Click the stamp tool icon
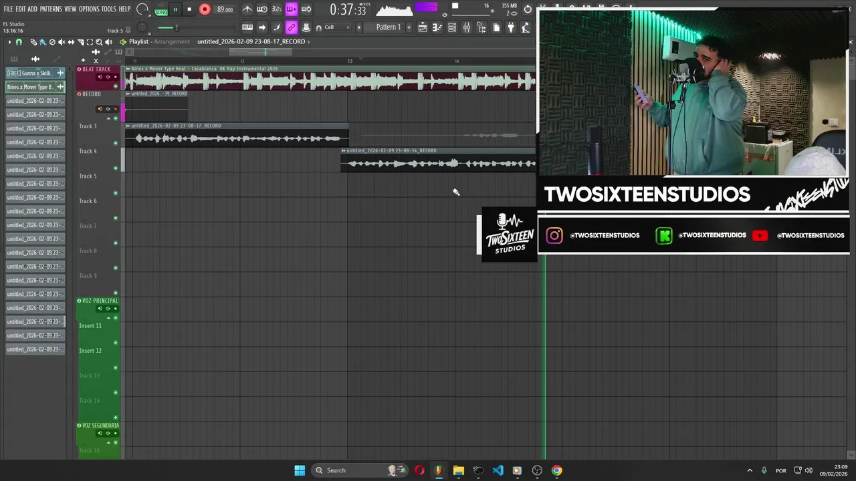Image resolution: width=856 pixels, height=481 pixels. click(306, 27)
